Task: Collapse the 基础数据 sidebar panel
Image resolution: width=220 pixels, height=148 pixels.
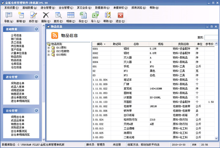Action: (36, 29)
